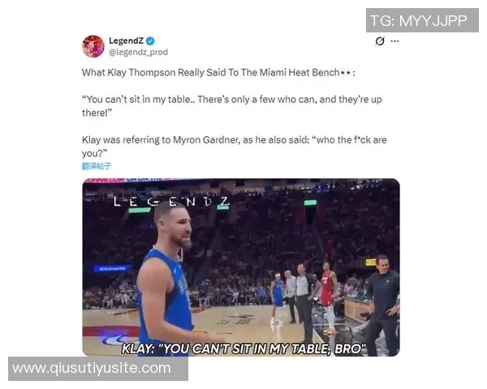Image resolution: width=487 pixels, height=389 pixels.
Task: Open the LegendZ profile avatar
Action: [93, 46]
